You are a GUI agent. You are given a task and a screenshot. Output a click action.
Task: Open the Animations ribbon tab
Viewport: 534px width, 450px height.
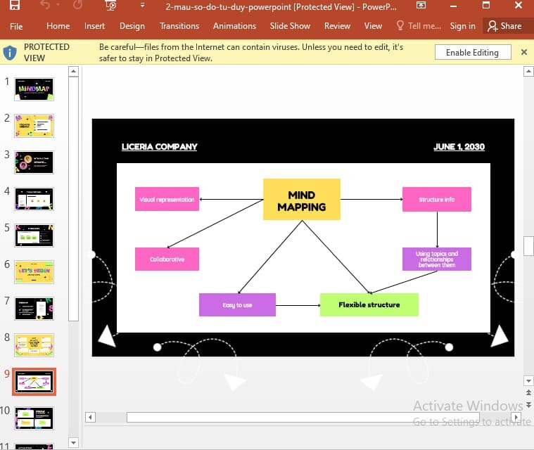tap(235, 26)
